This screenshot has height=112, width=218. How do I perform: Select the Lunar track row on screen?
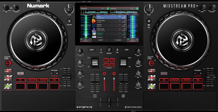[x=111, y=17]
